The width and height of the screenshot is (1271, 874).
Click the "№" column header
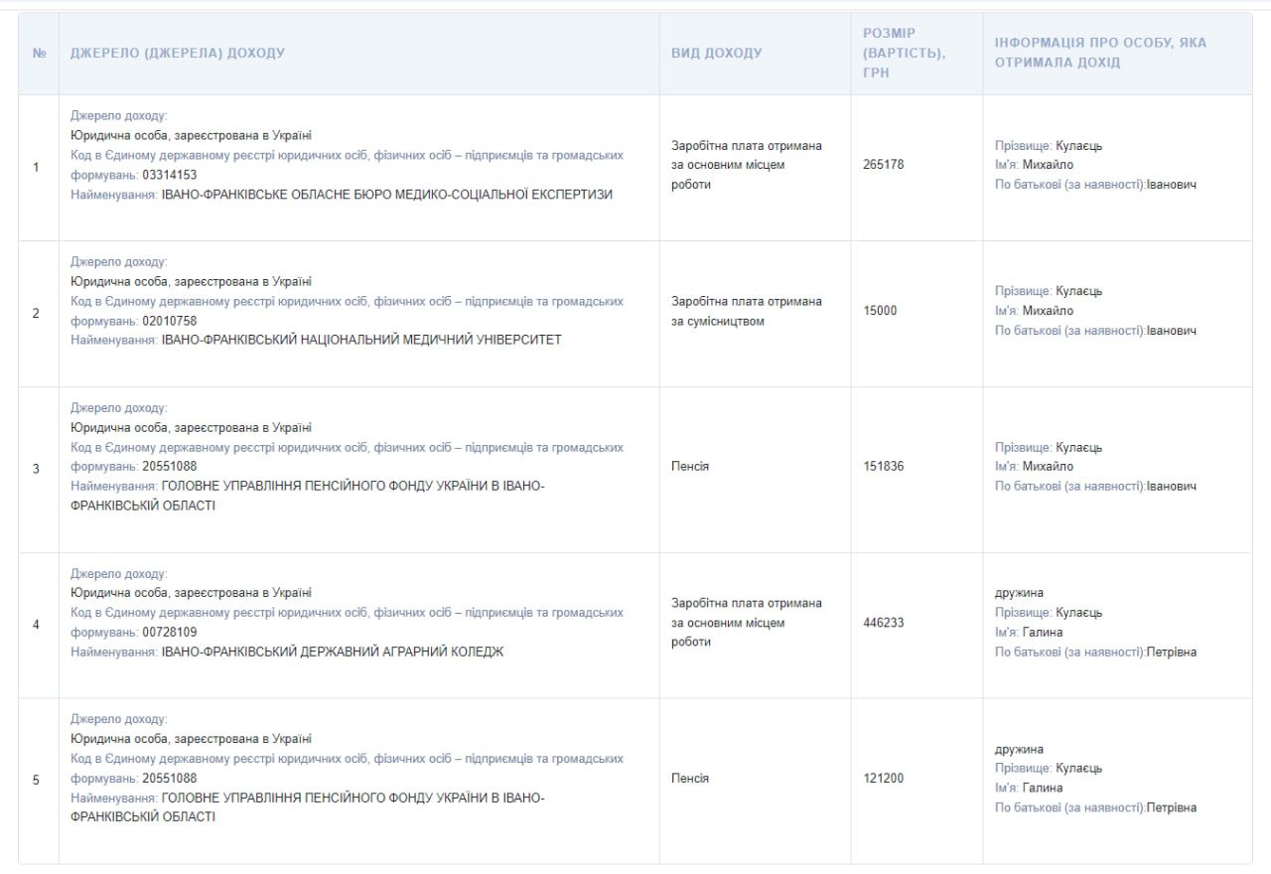tap(39, 54)
